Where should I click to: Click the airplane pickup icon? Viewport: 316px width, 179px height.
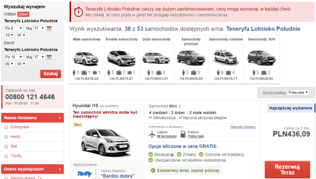pos(152,134)
